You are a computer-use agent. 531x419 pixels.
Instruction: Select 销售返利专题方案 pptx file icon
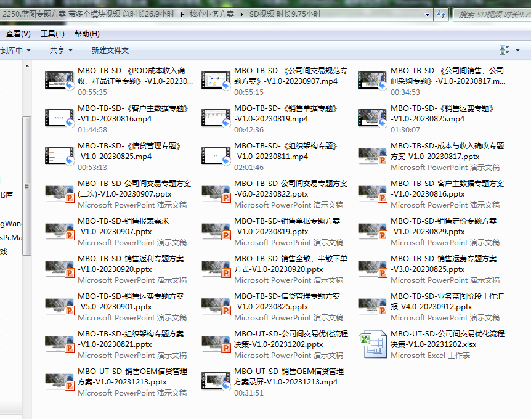pos(60,269)
